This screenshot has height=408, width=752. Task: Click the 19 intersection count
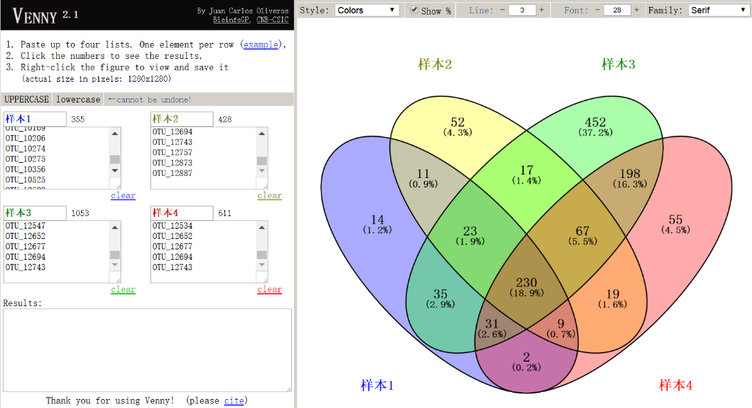click(x=613, y=294)
